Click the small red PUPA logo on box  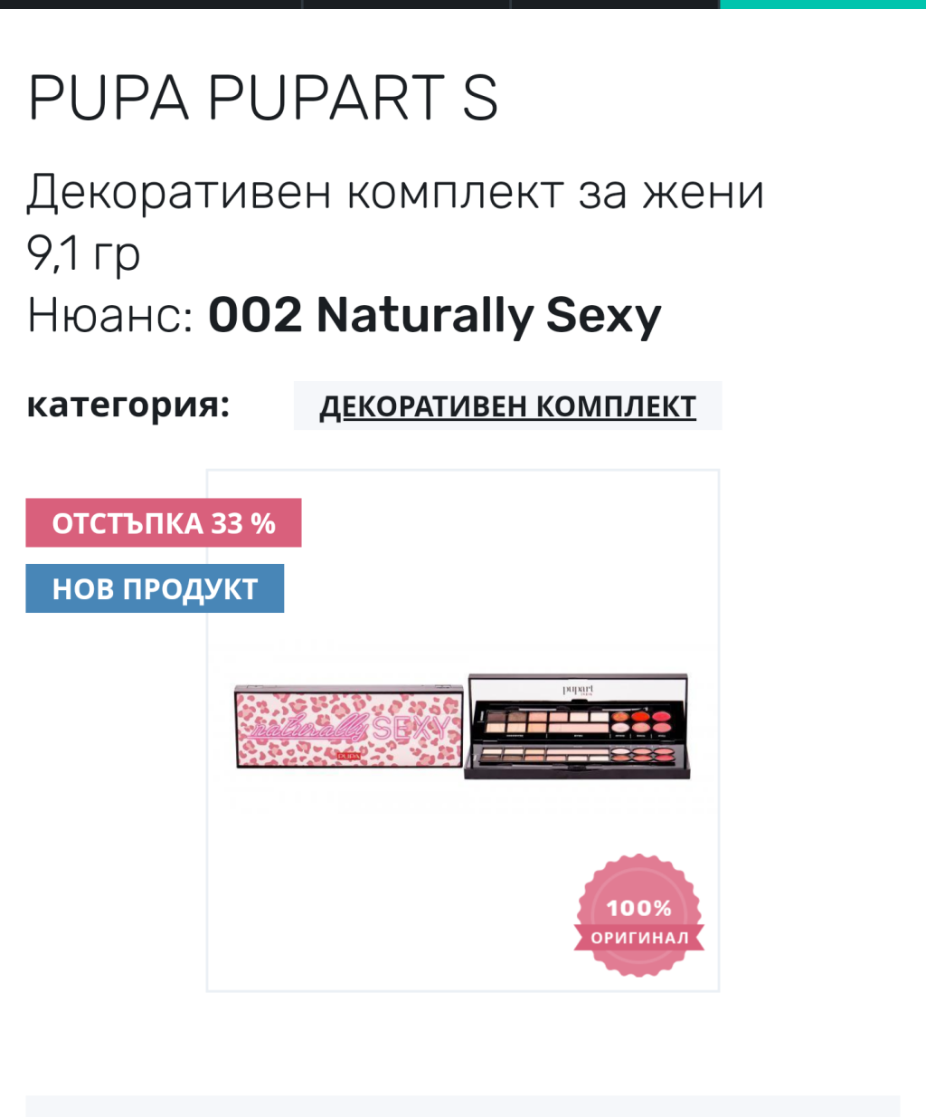(x=348, y=755)
